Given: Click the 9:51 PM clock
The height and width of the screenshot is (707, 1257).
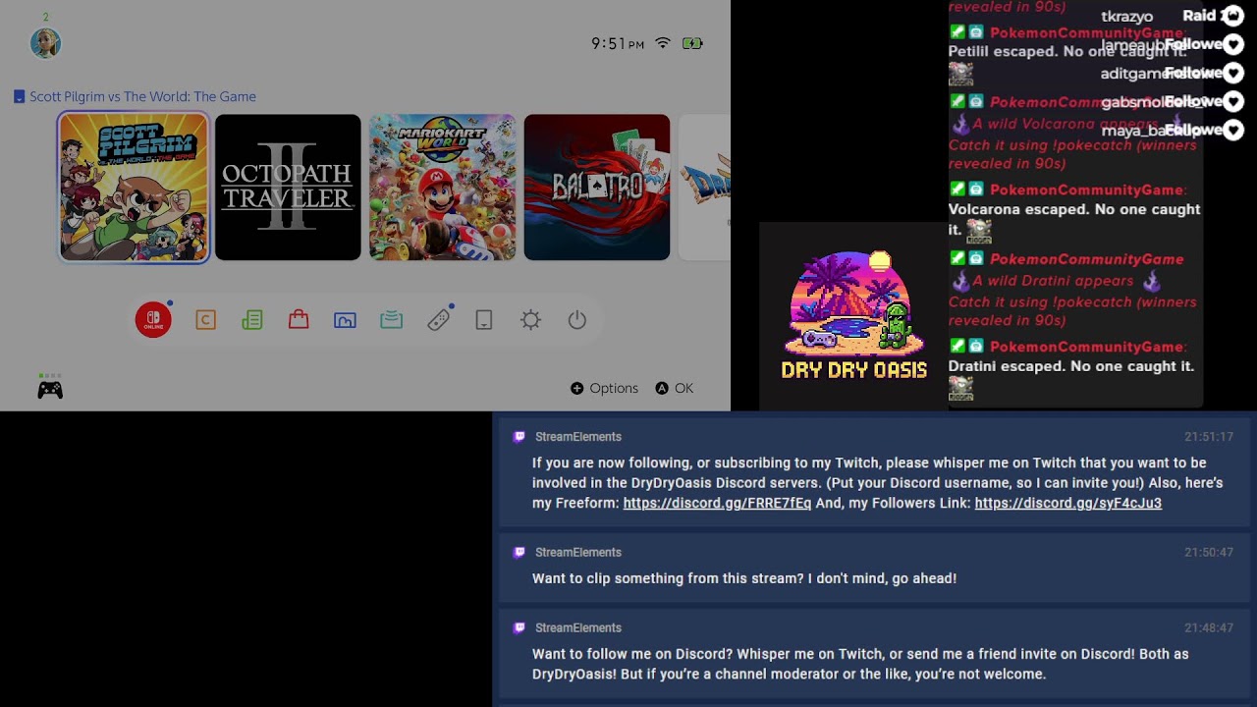Looking at the screenshot, I should pos(618,43).
